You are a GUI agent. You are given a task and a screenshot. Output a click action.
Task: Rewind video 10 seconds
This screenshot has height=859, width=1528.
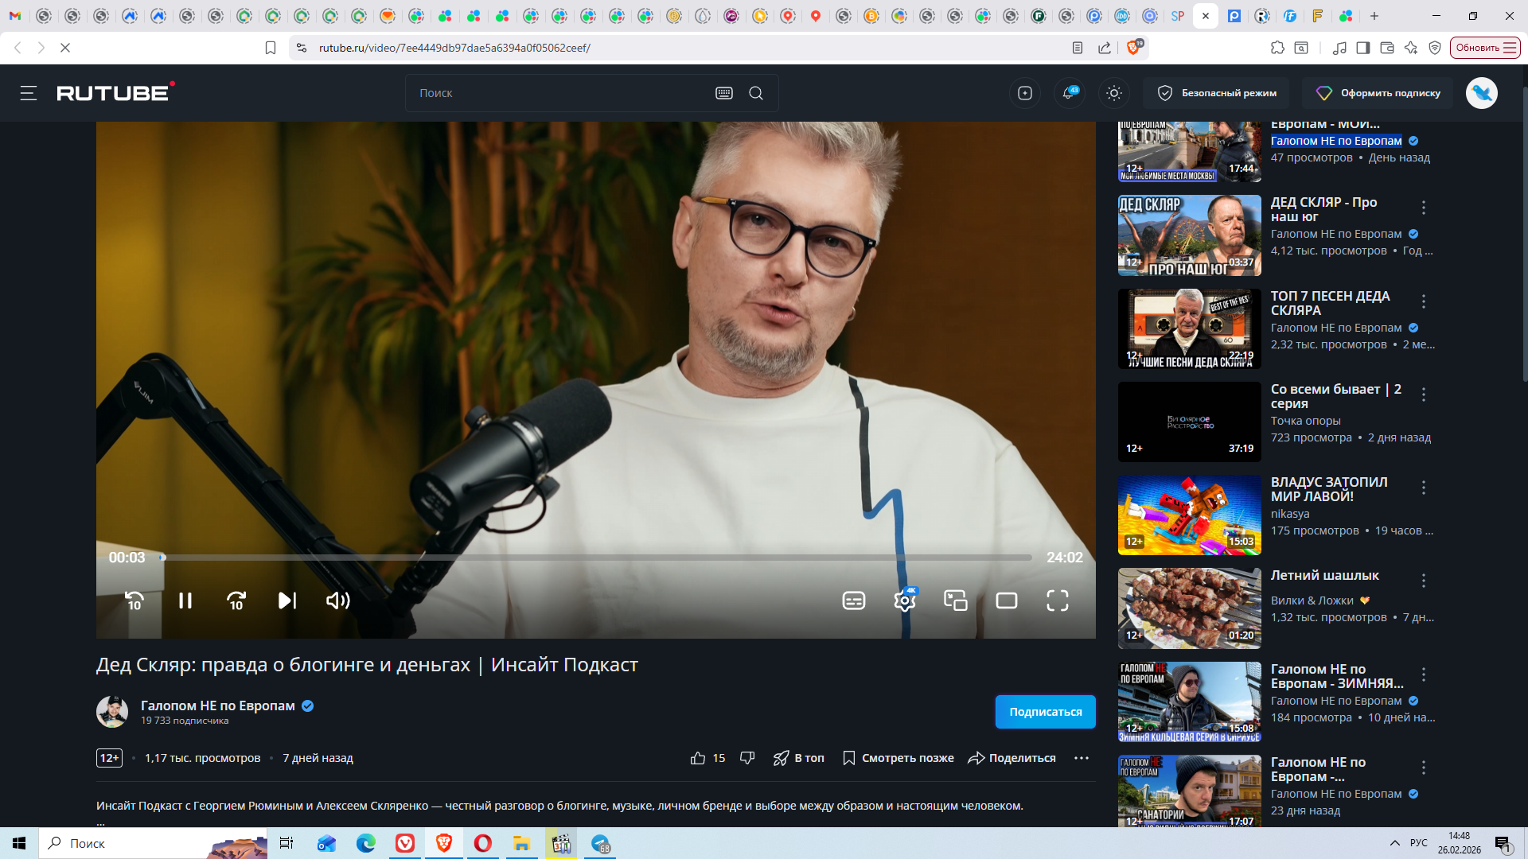click(134, 601)
